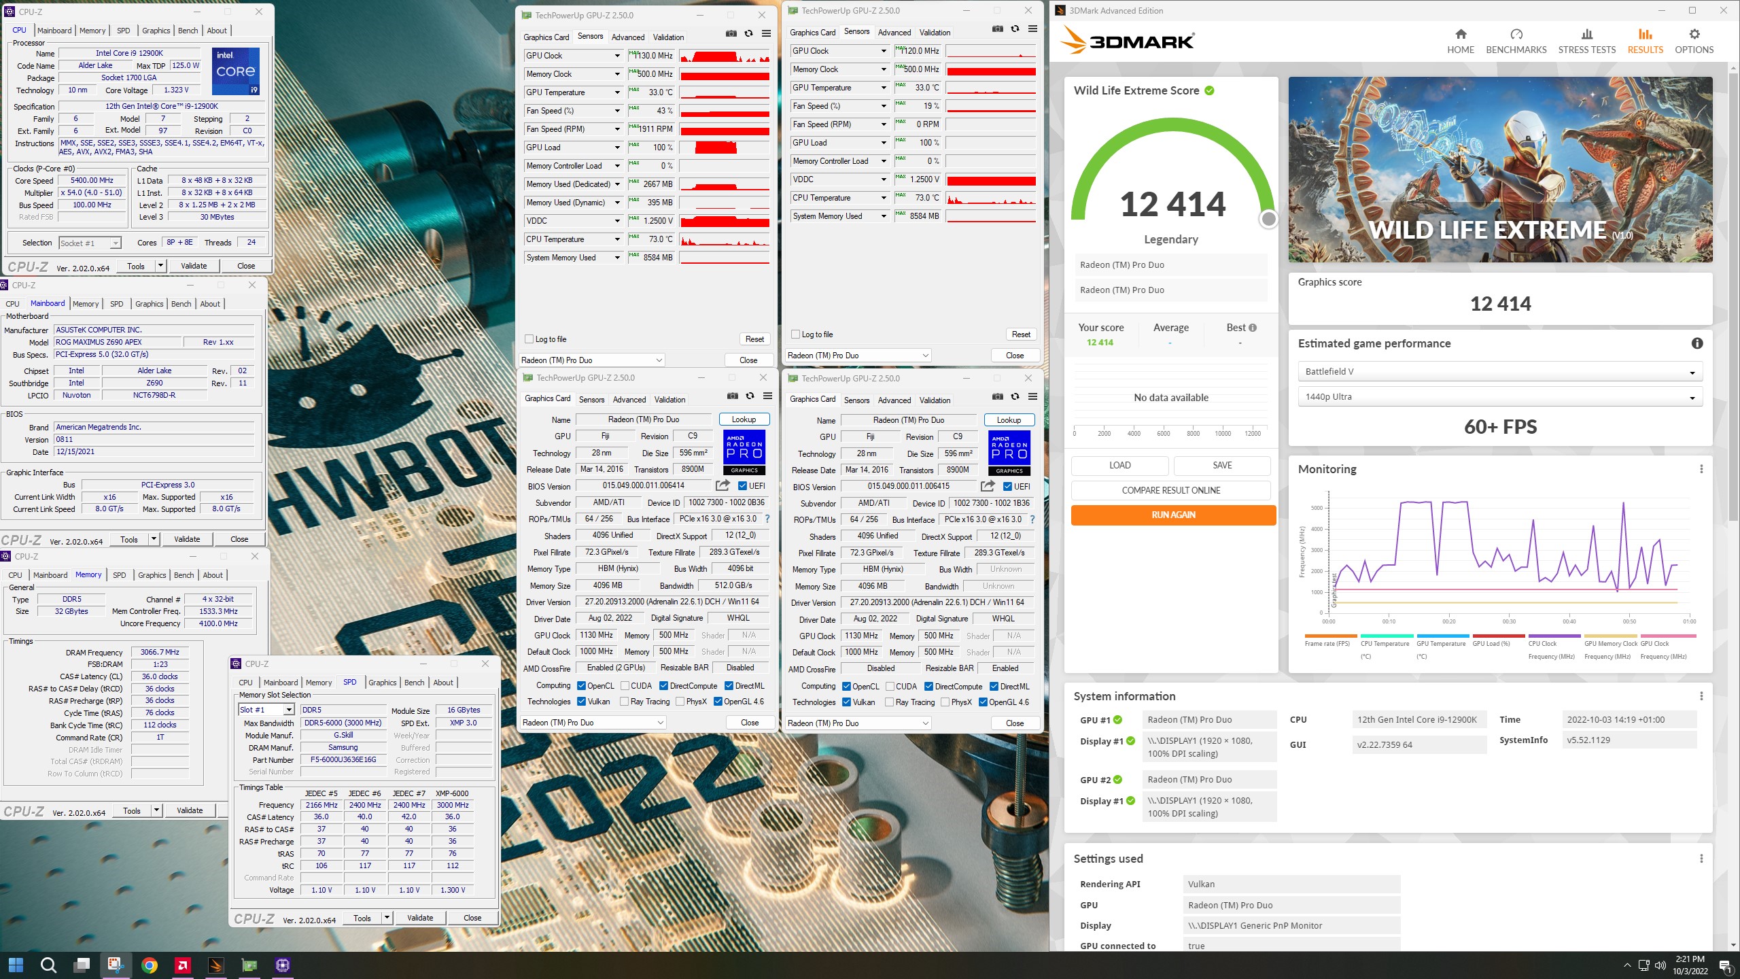Click the SAVE result button in 3DMark

pyautogui.click(x=1222, y=465)
